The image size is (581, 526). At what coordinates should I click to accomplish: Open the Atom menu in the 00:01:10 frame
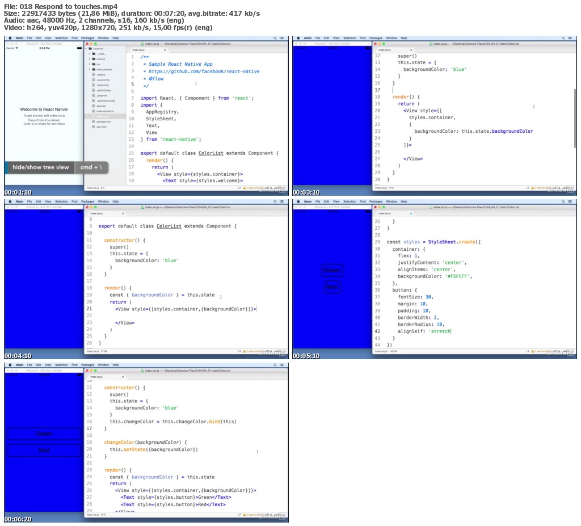(x=19, y=38)
